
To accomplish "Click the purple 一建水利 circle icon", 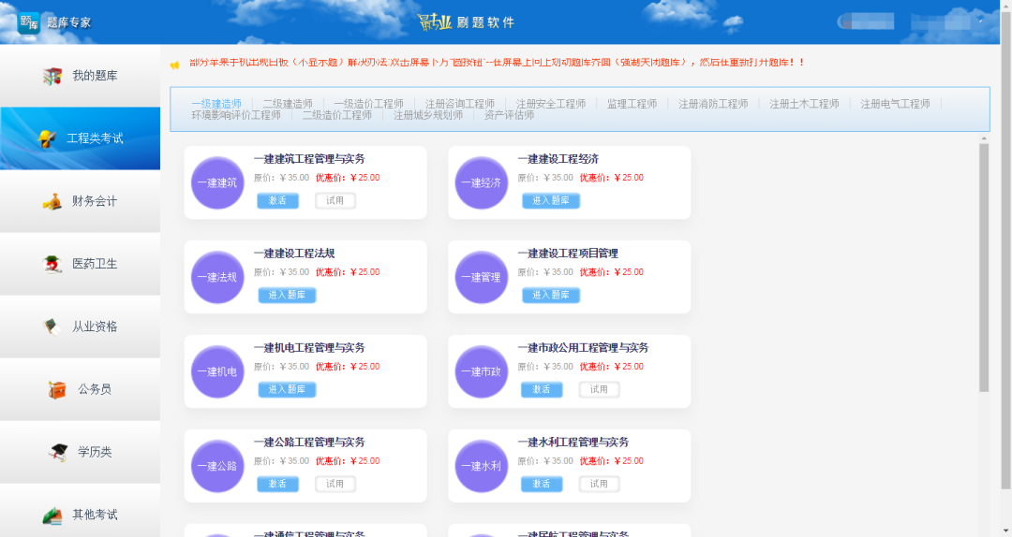I will (482, 466).
